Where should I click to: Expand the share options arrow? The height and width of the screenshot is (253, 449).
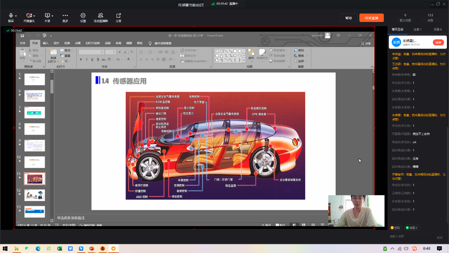52,16
